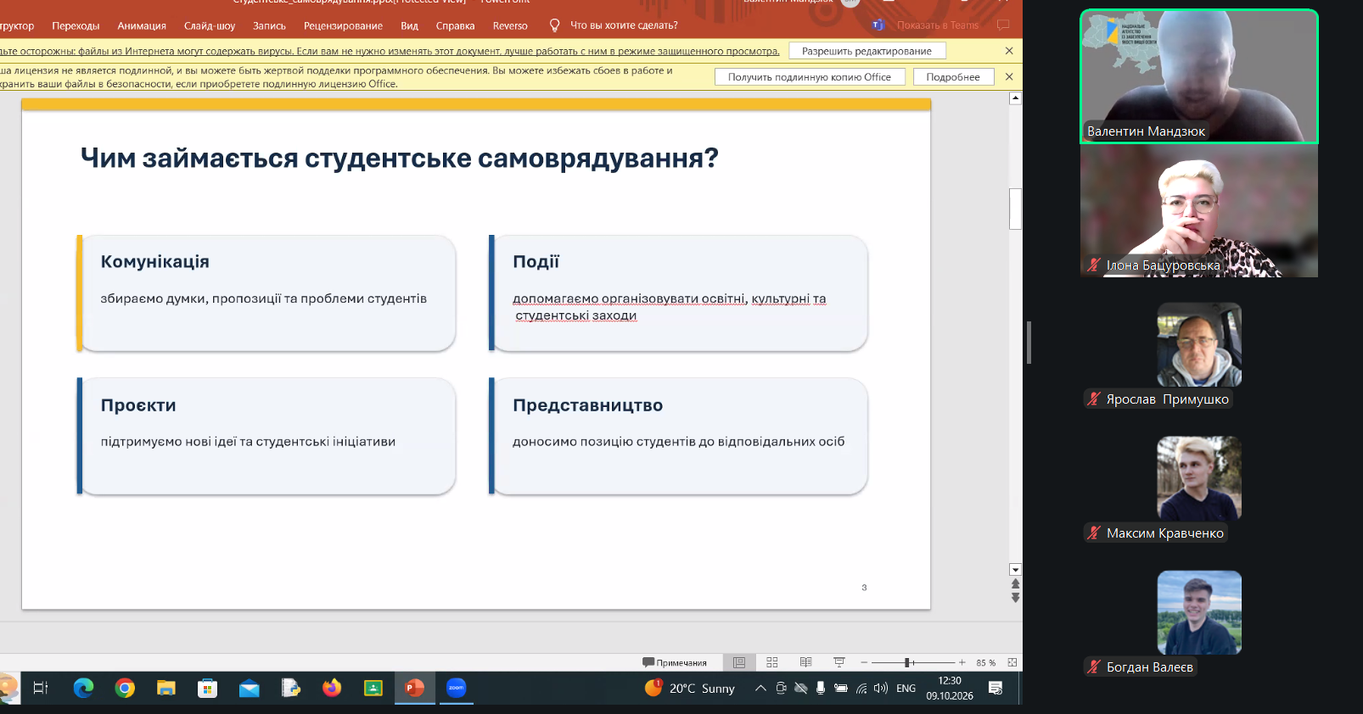Launch Google Chrome from the taskbar

point(125,688)
